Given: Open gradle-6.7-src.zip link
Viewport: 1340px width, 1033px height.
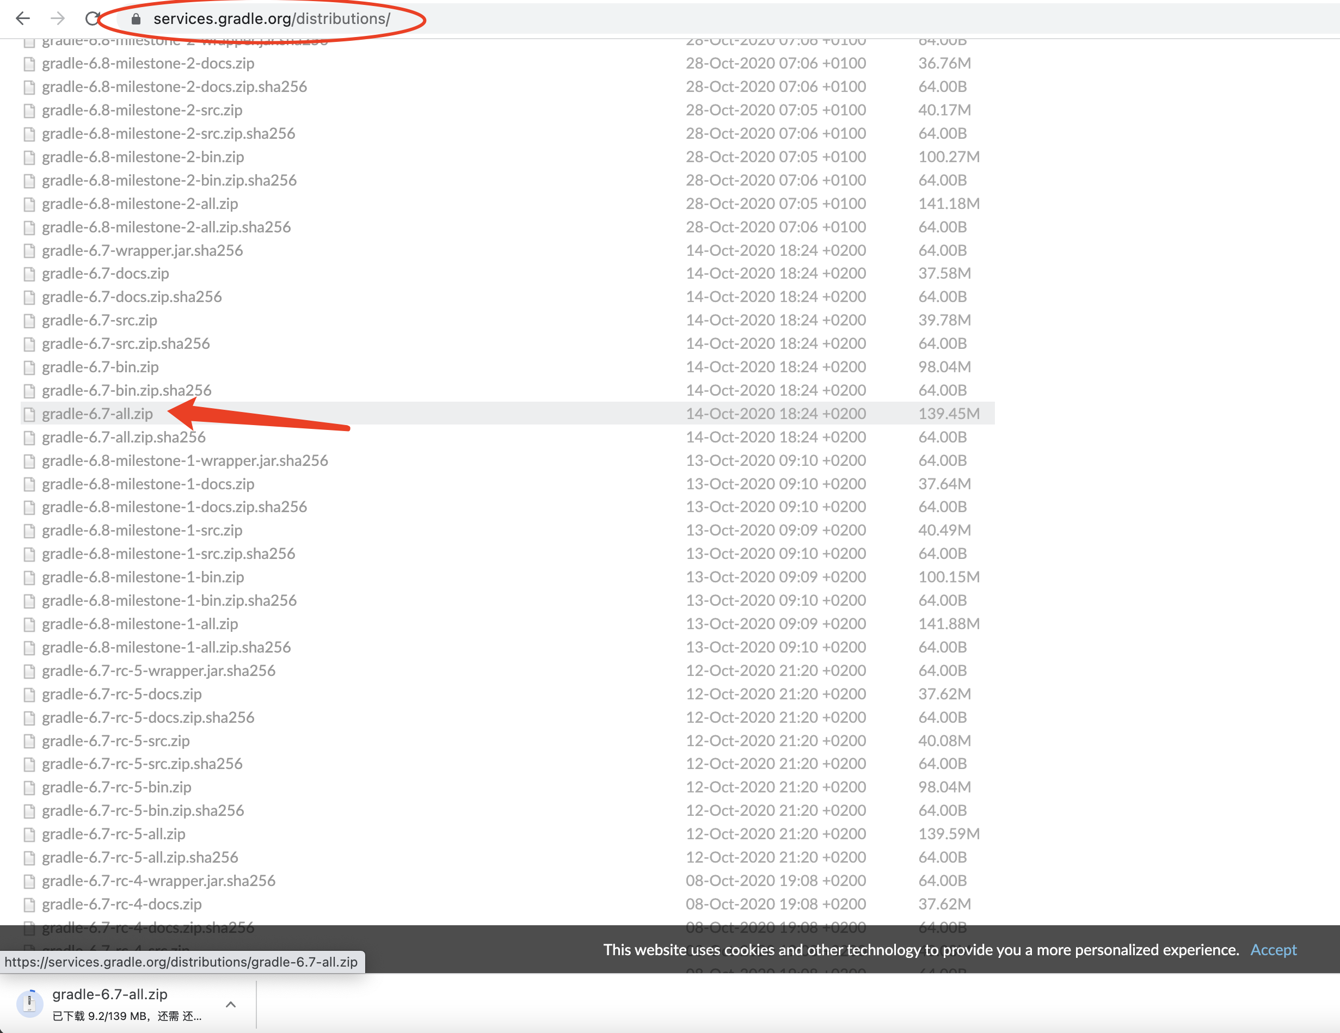Looking at the screenshot, I should (x=100, y=320).
